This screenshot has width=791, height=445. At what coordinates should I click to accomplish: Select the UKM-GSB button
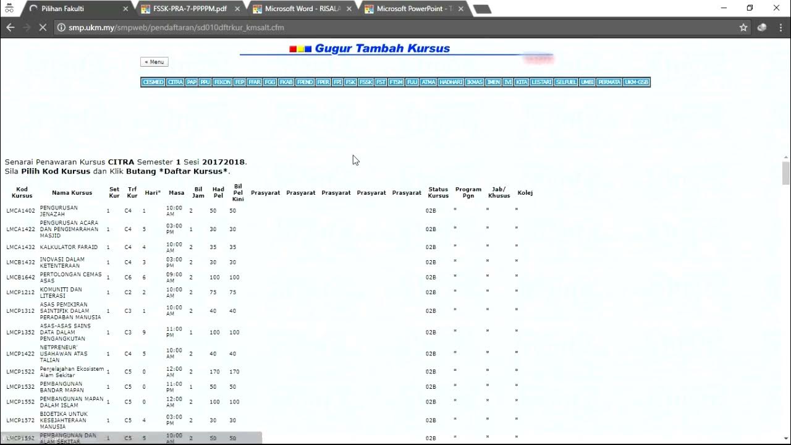(636, 82)
